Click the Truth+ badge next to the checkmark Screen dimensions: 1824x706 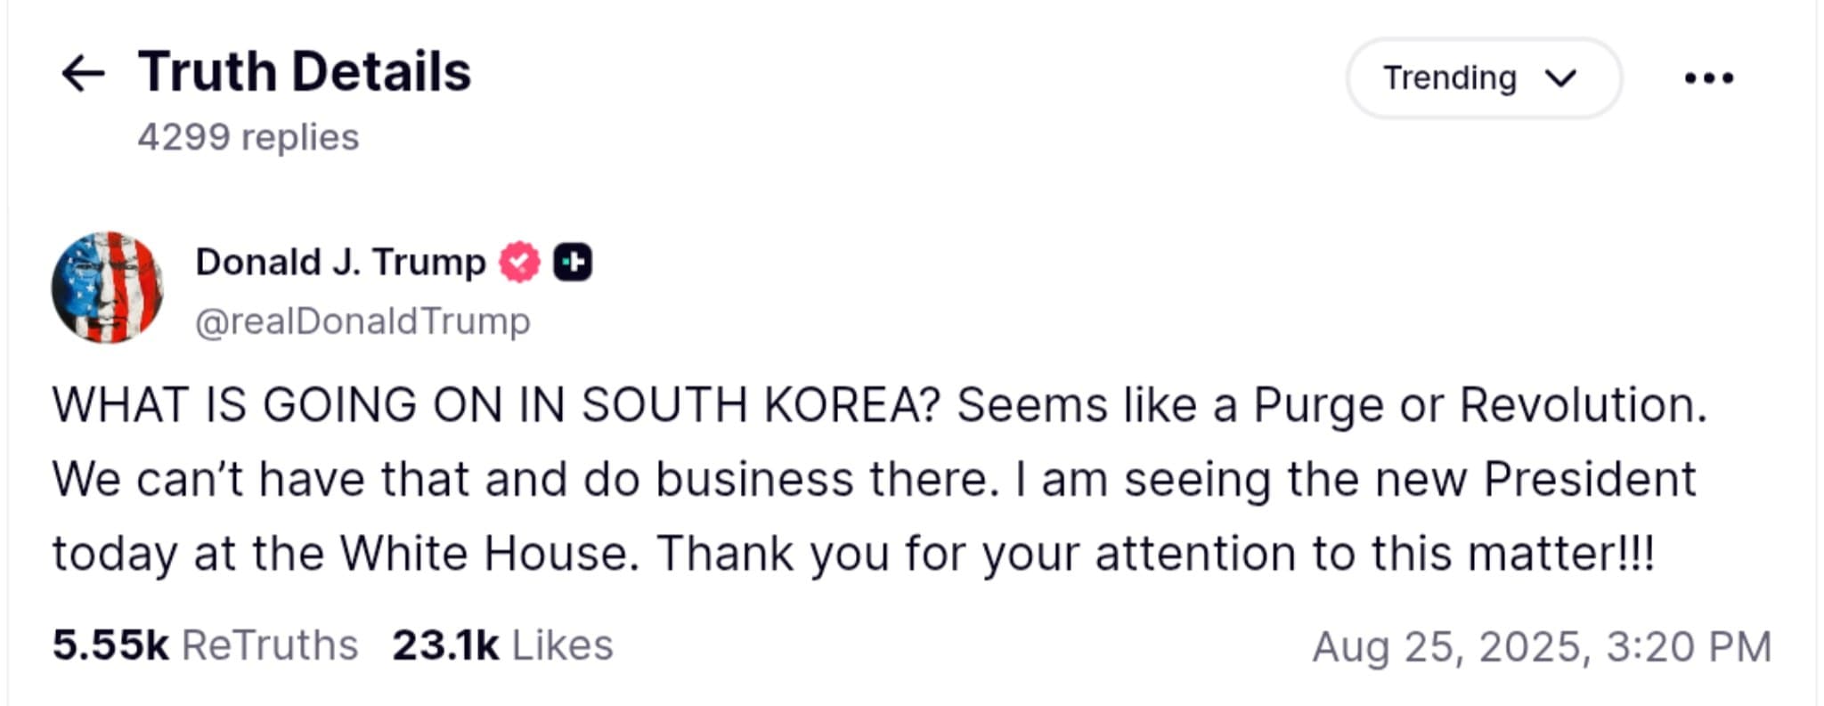(574, 262)
